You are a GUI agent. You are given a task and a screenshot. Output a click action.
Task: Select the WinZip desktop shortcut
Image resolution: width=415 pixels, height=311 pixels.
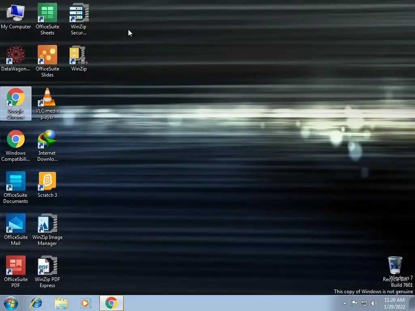point(79,58)
